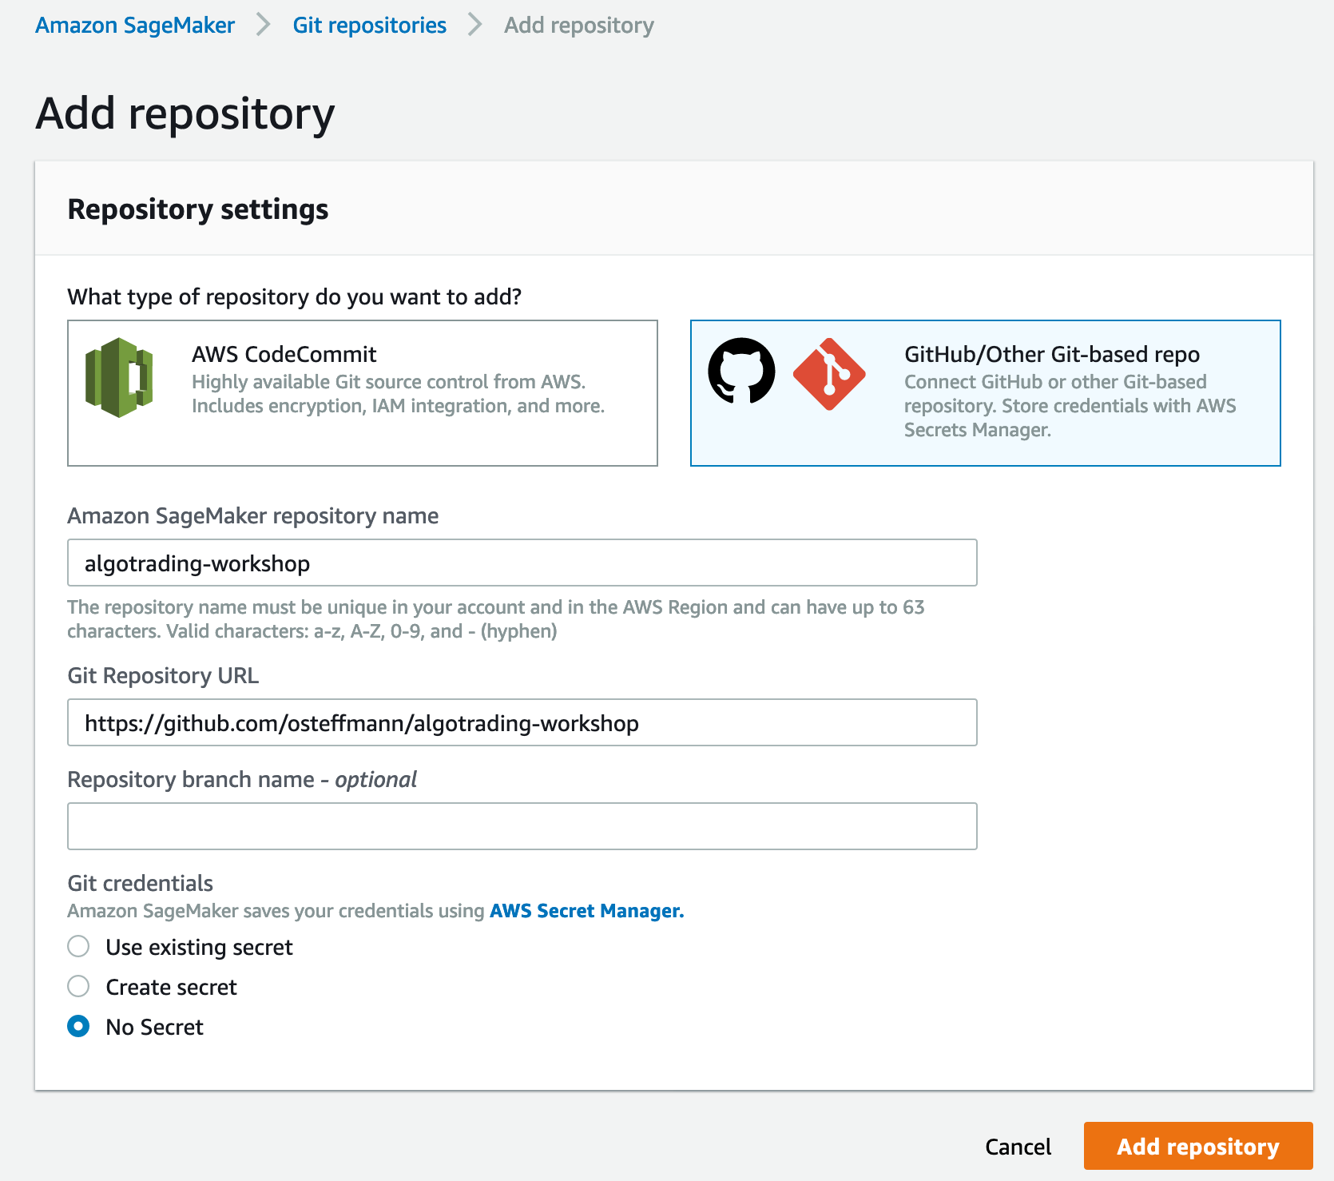Select the Use existing secret radio option
1334x1181 pixels.
pos(78,947)
